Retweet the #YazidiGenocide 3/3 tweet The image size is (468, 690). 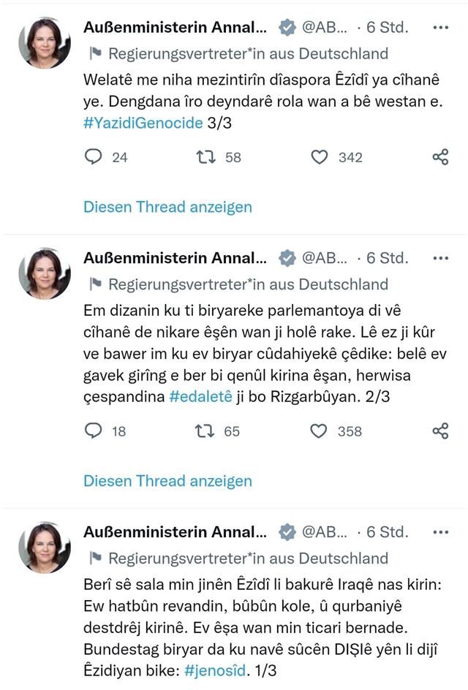206,157
